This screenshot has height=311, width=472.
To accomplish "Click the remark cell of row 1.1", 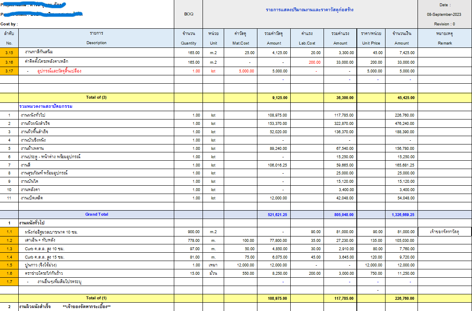I will pos(444,232).
